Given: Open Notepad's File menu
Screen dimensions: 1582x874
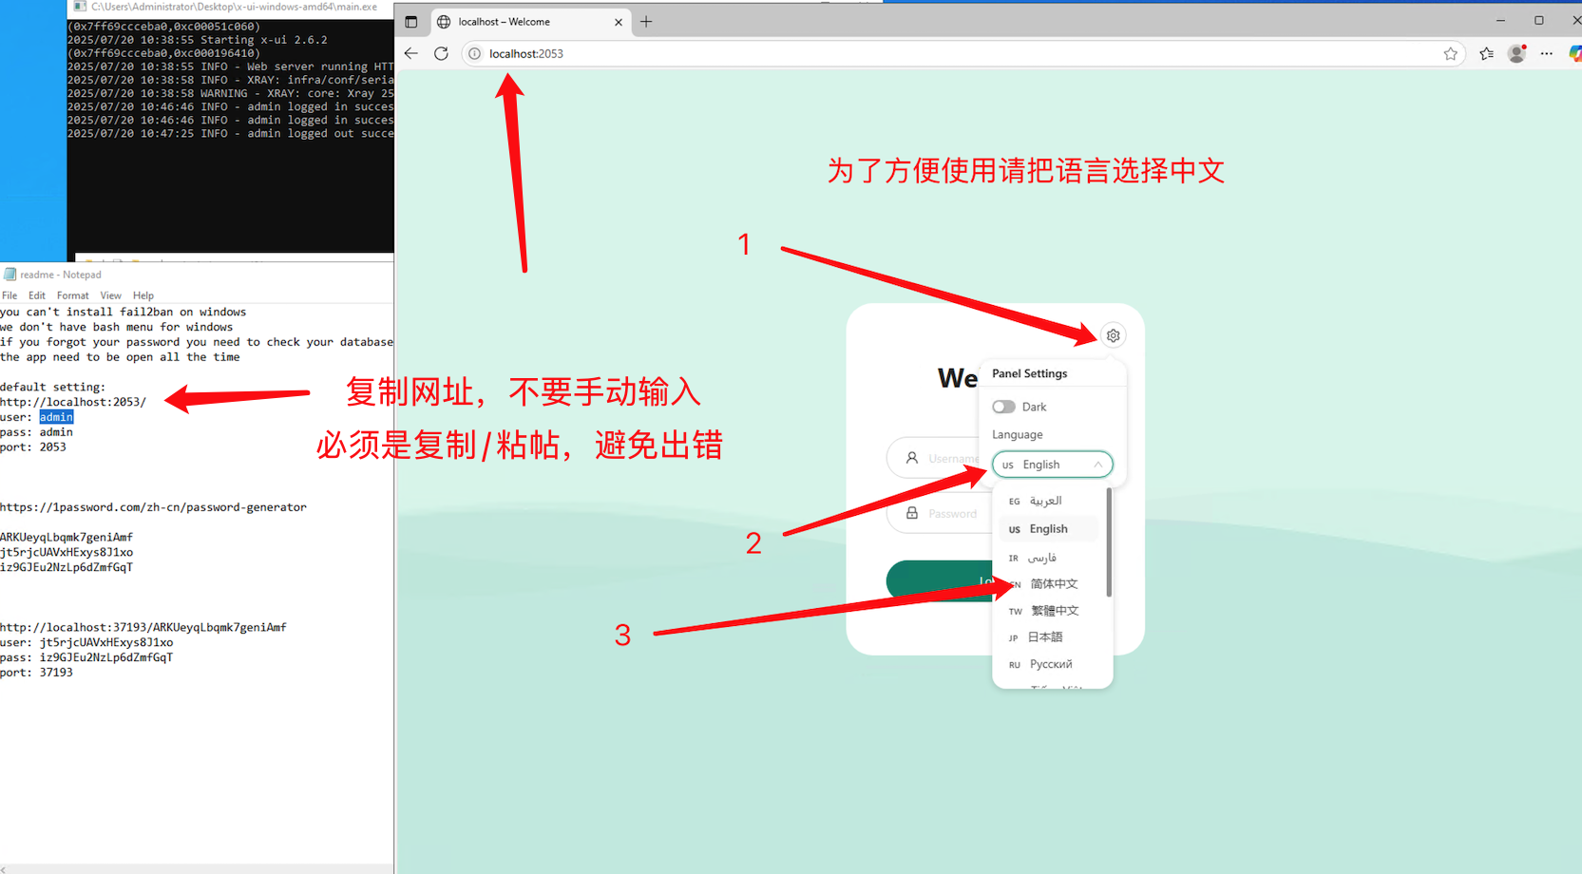Looking at the screenshot, I should pyautogui.click(x=10, y=295).
